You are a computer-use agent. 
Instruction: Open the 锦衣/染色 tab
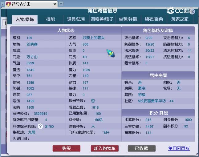(154, 19)
